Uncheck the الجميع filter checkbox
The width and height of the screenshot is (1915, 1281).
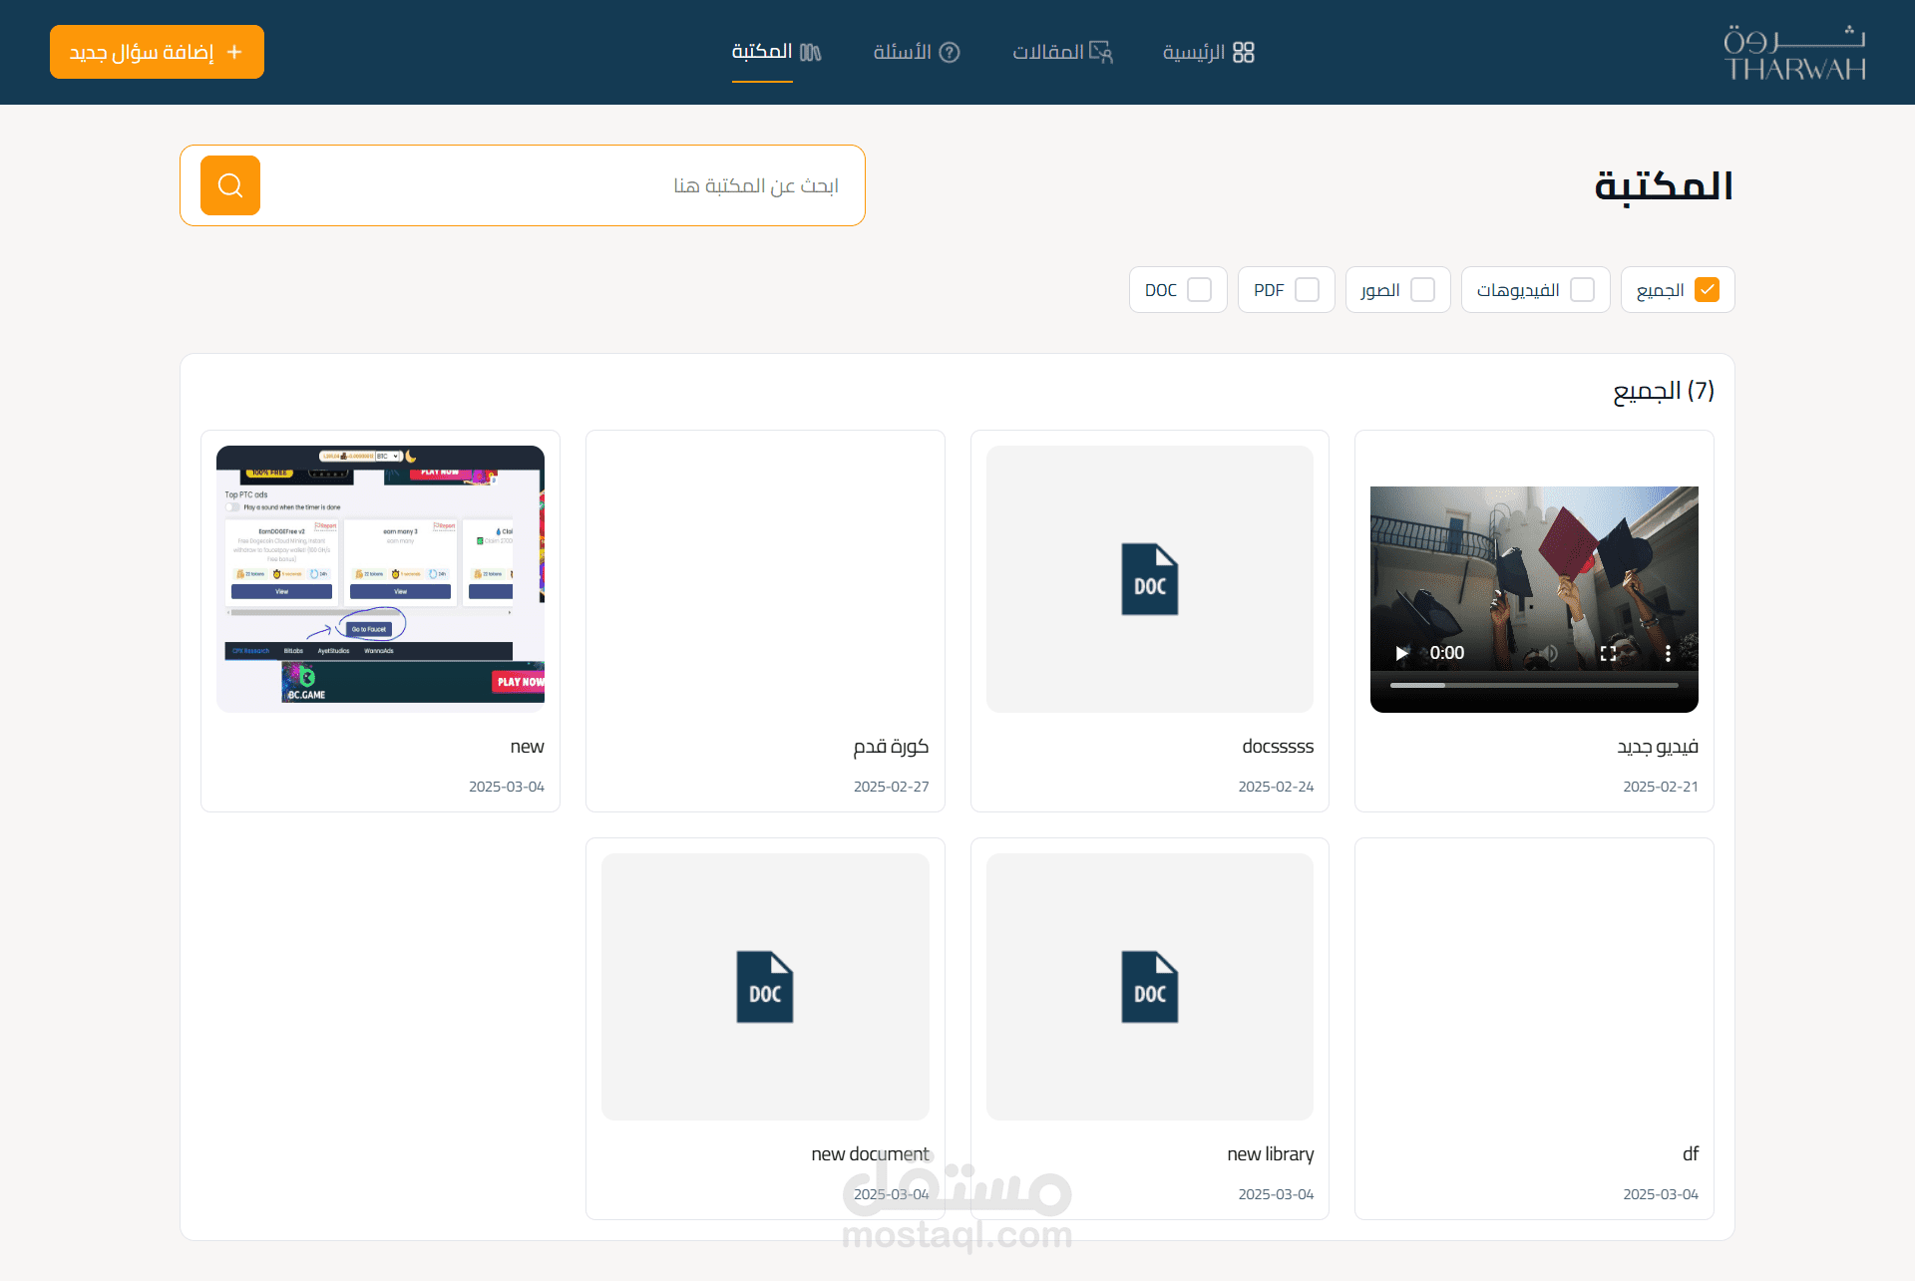[x=1707, y=290]
